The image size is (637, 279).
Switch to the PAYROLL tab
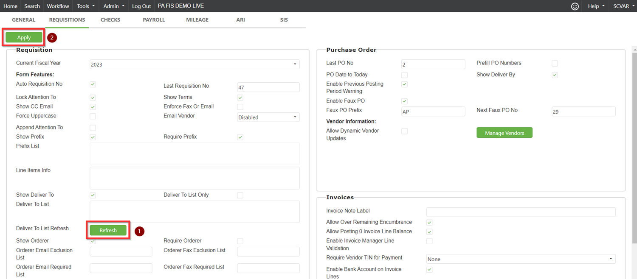click(x=154, y=20)
